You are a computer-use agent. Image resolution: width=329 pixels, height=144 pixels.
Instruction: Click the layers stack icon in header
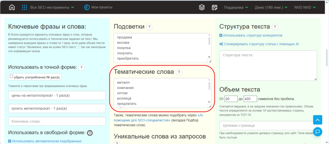[201, 7]
